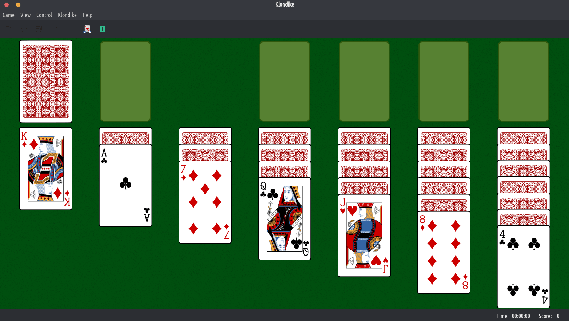Click the green Hint icon

[x=103, y=29]
